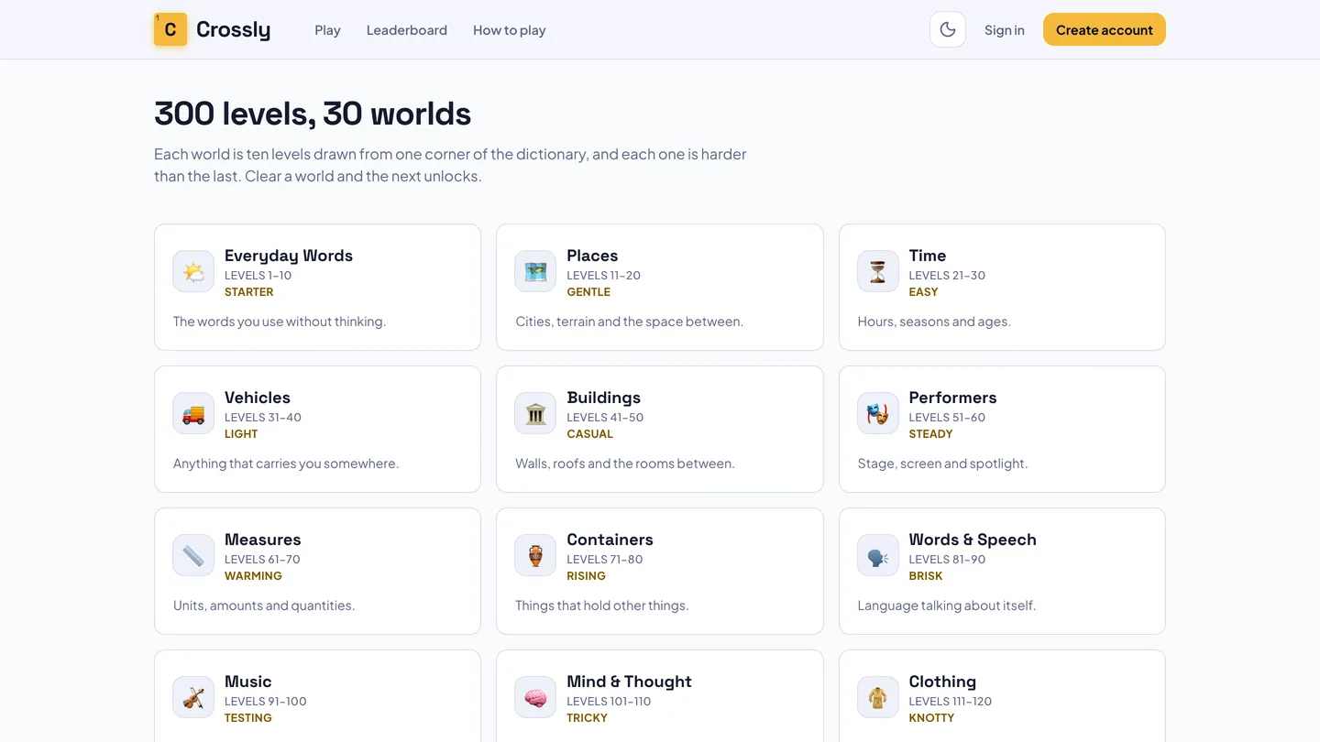Open the Clothing world card
Screen dimensions: 1320x742
click(1002, 696)
